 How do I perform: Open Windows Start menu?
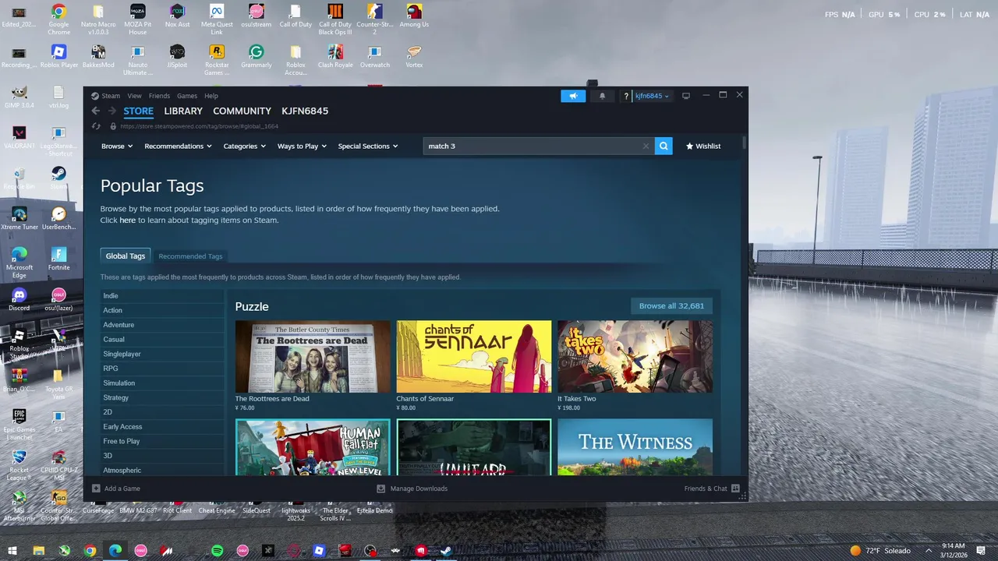tap(12, 551)
